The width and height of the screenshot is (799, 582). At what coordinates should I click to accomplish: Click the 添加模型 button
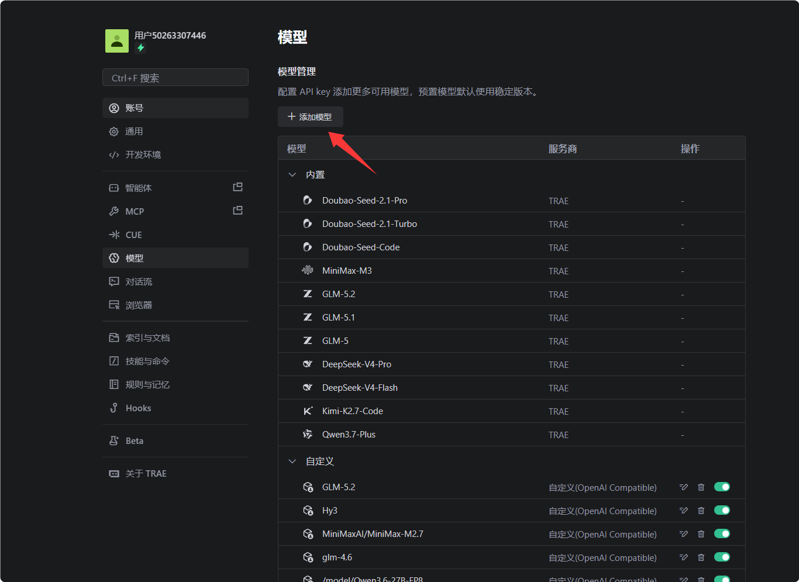[x=310, y=117]
